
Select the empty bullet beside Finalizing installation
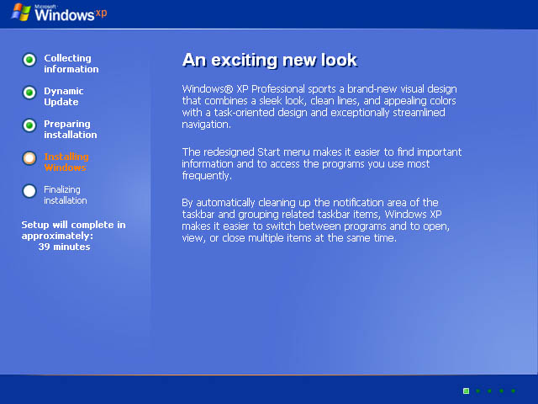point(29,191)
